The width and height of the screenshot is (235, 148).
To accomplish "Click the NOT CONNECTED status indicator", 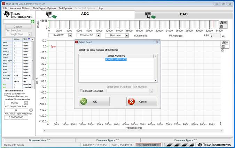I will coord(148,145).
